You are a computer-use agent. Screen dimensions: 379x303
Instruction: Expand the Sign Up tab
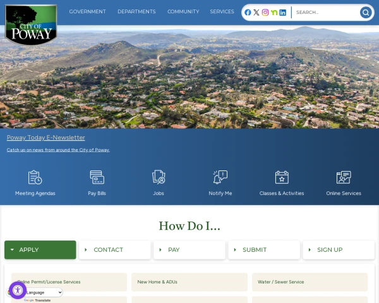pos(339,249)
